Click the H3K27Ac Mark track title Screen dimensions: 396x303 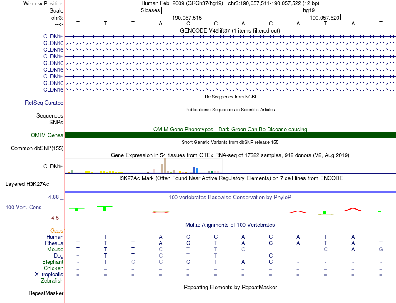[x=230, y=178]
